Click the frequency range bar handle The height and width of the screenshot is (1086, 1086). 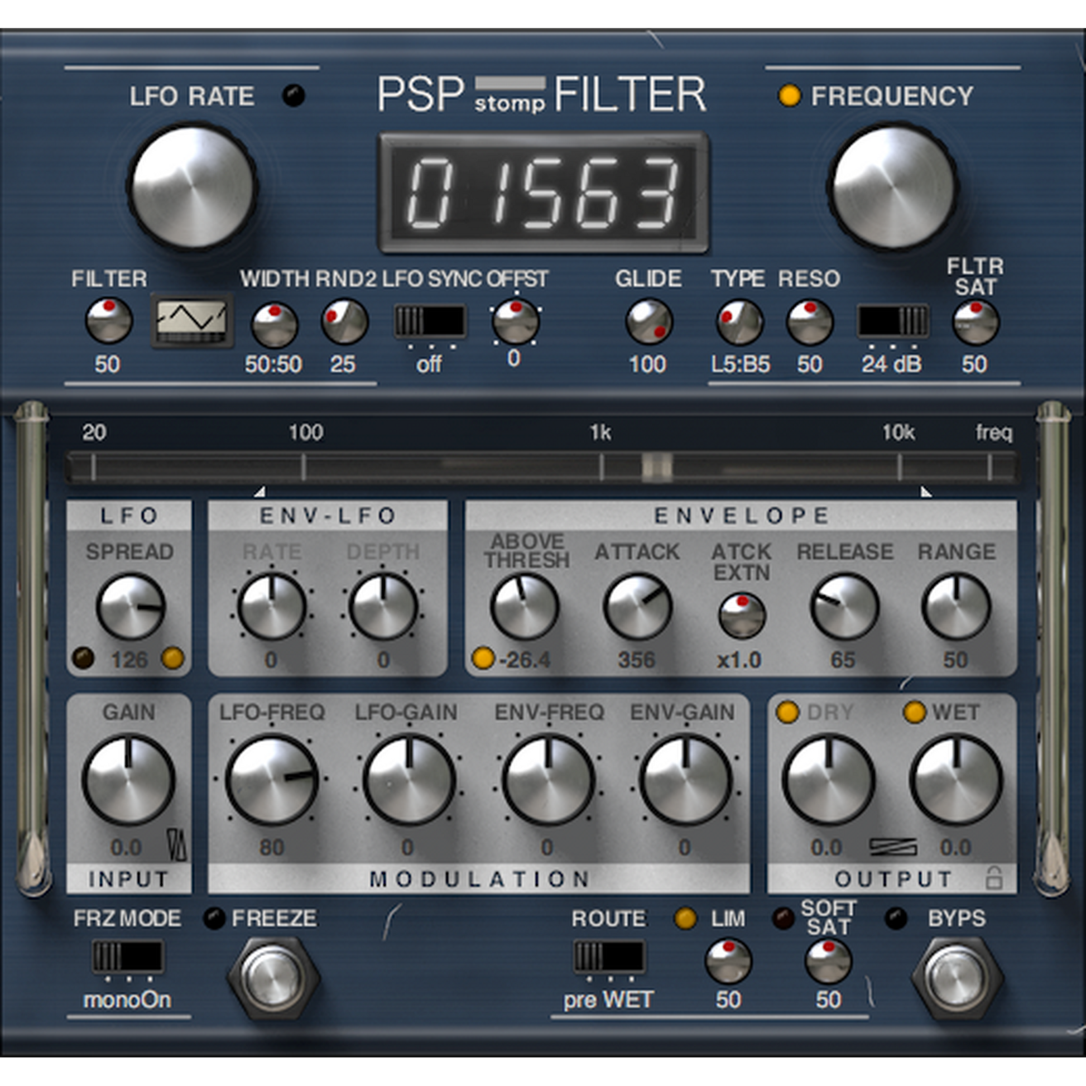[x=656, y=467]
